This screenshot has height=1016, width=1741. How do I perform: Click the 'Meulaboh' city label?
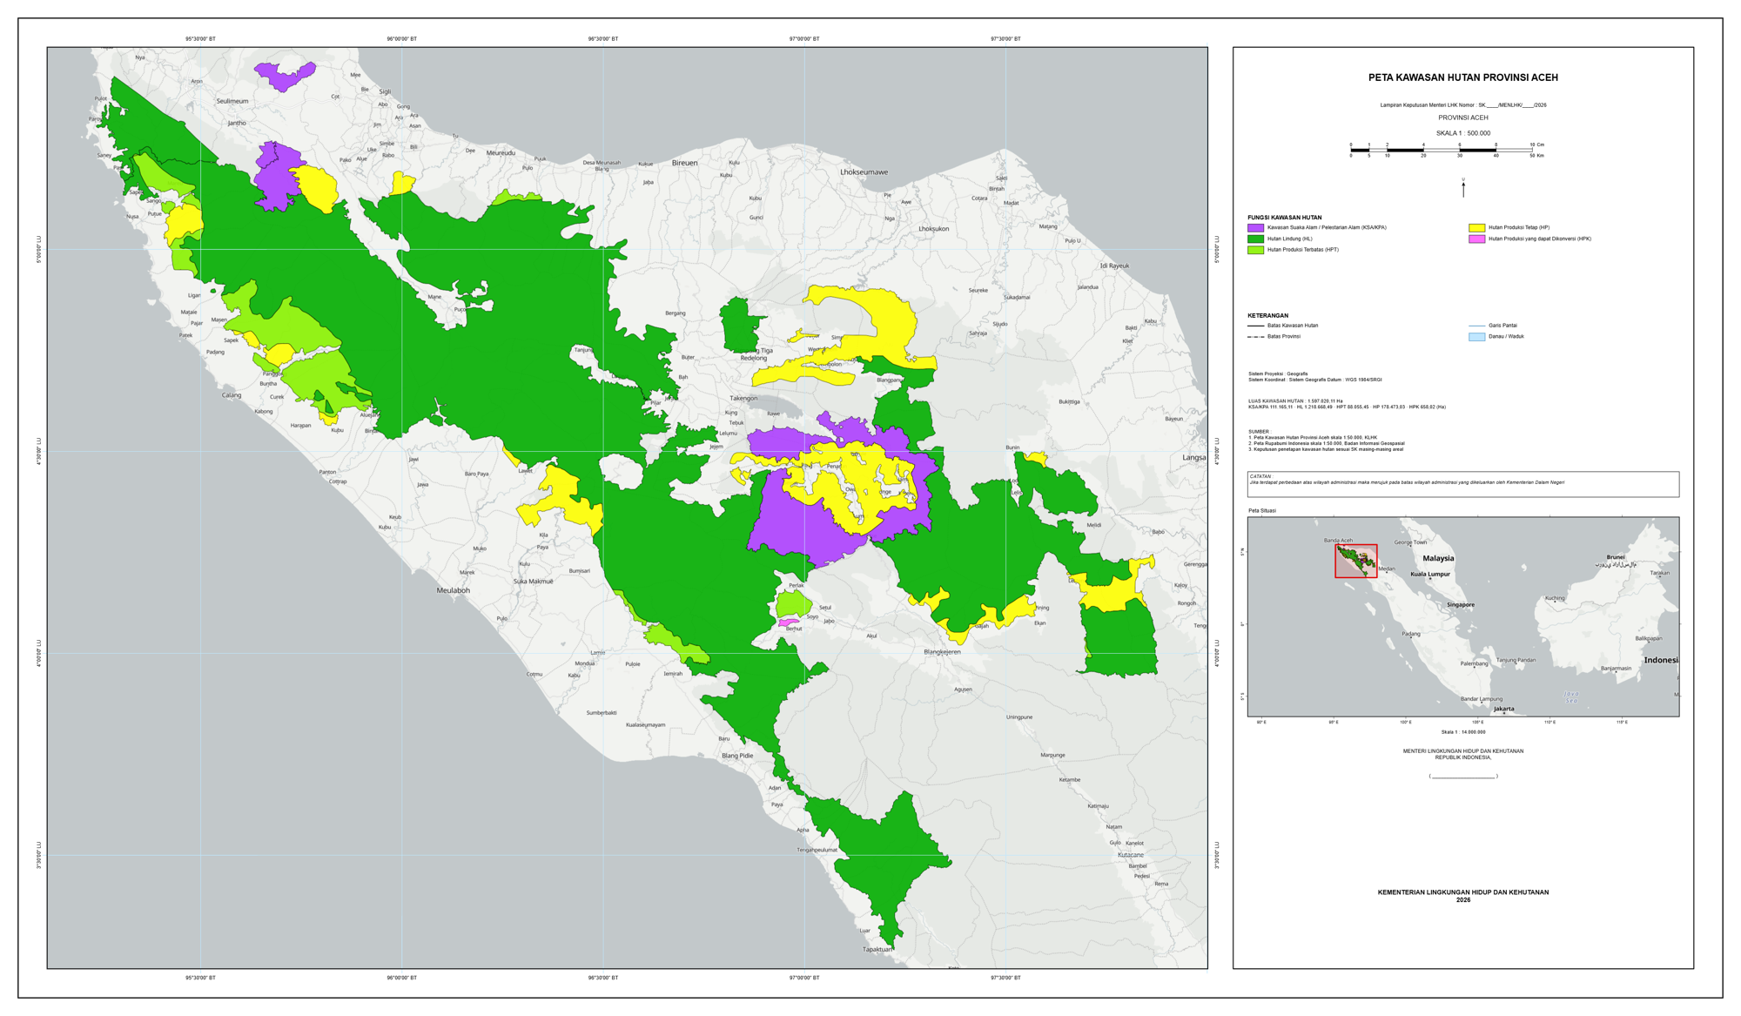coord(454,590)
